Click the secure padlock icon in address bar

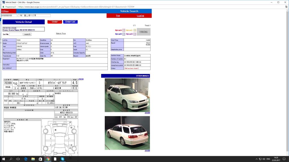[x=3, y=7]
